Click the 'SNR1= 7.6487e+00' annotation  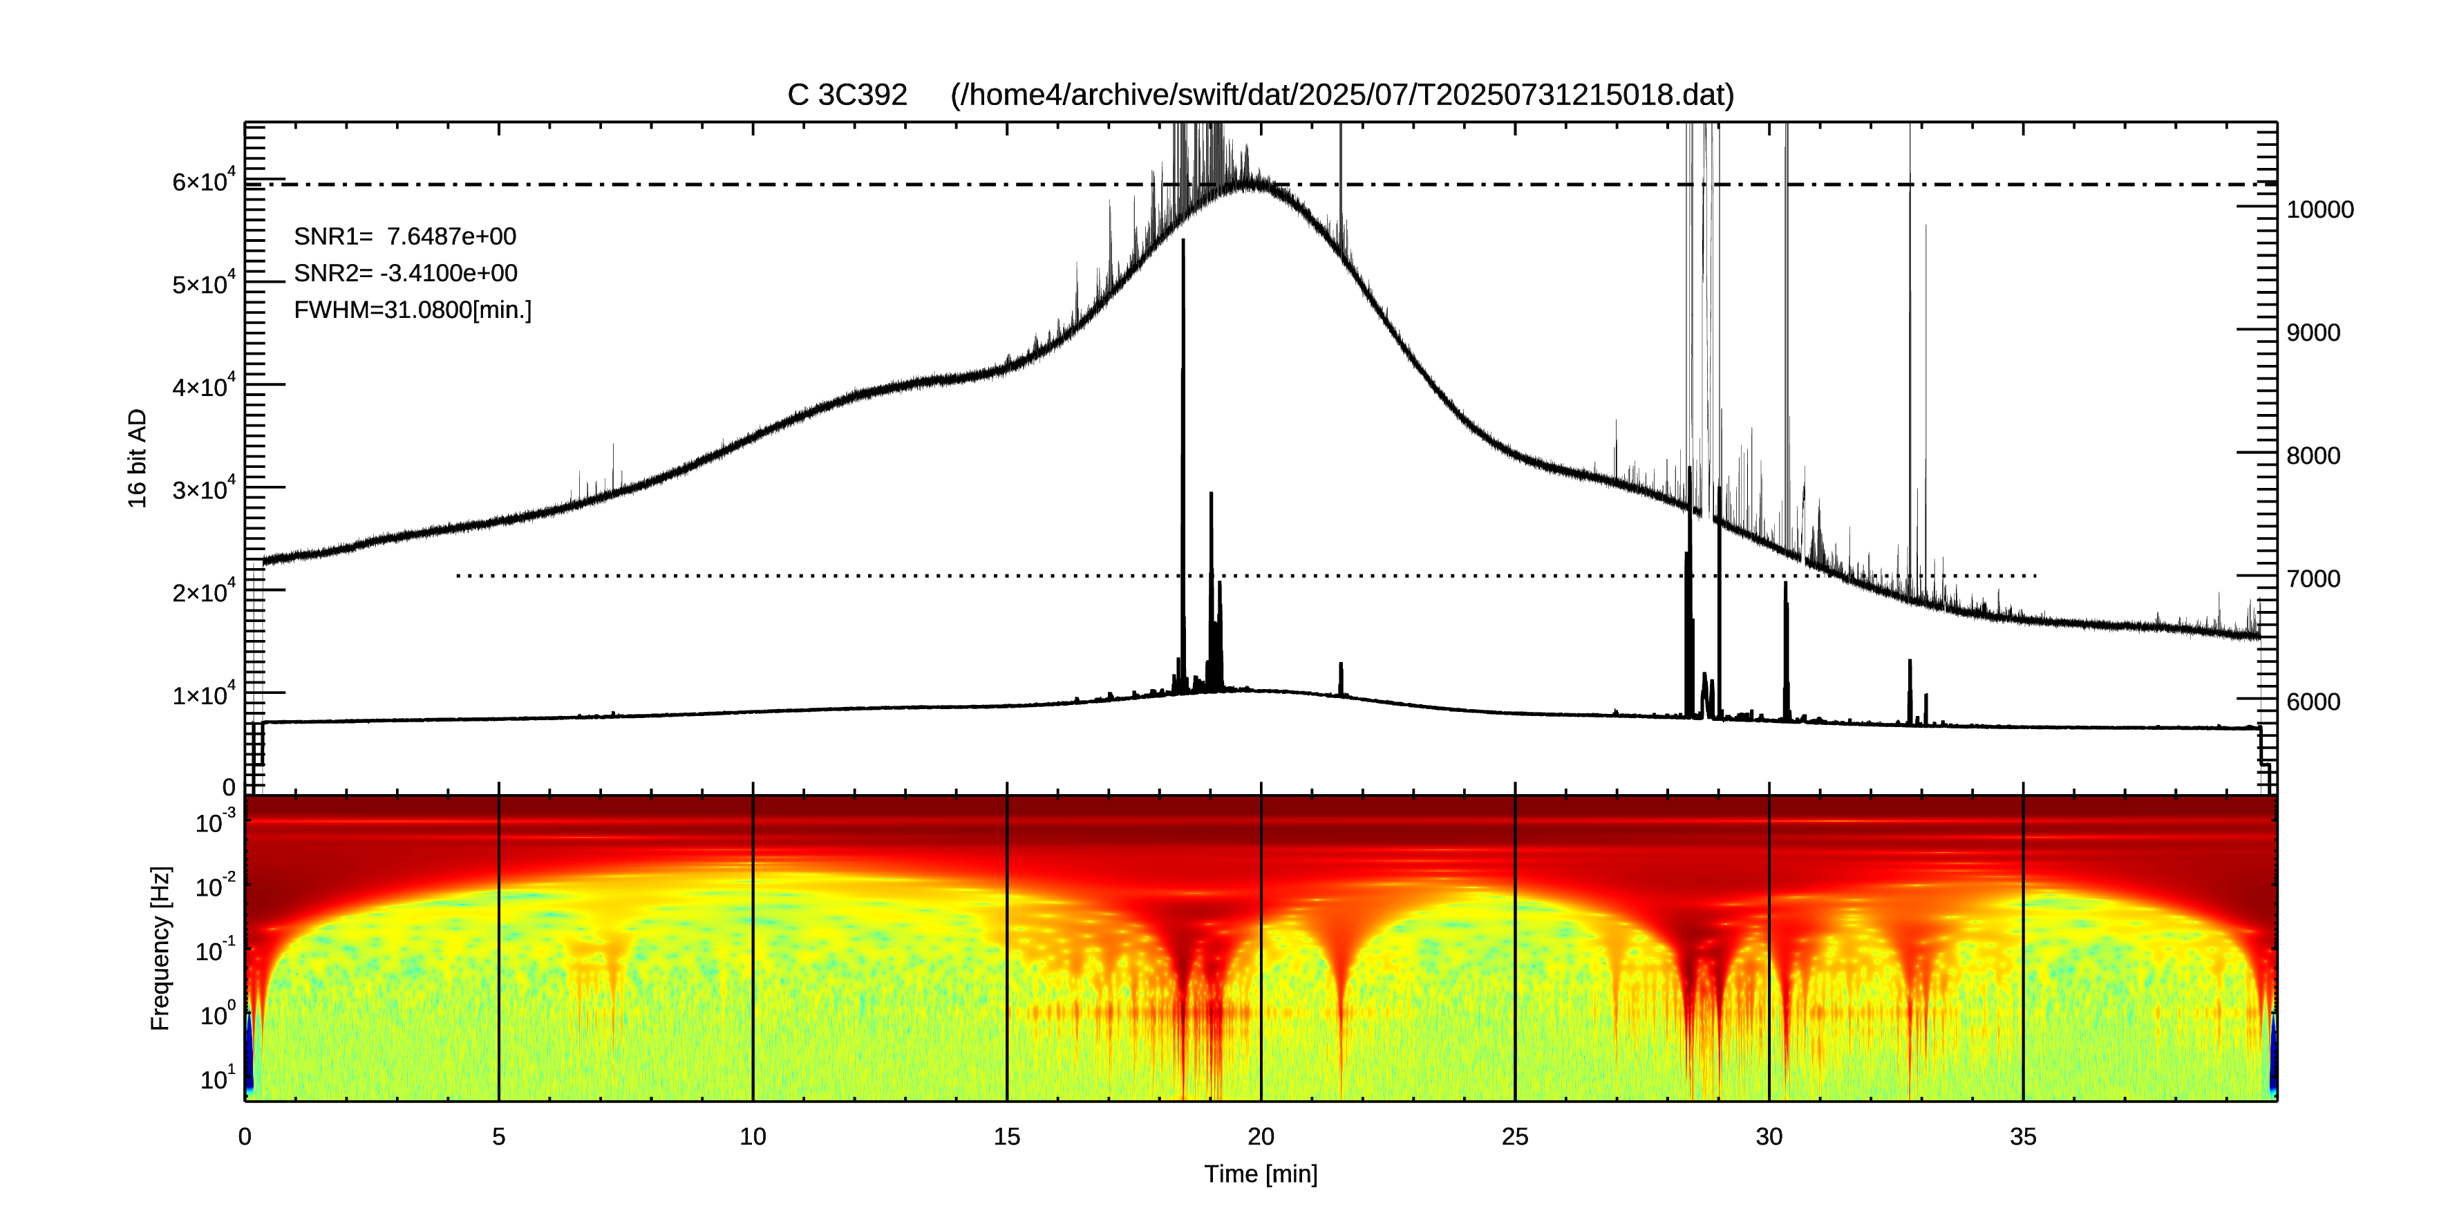point(405,236)
